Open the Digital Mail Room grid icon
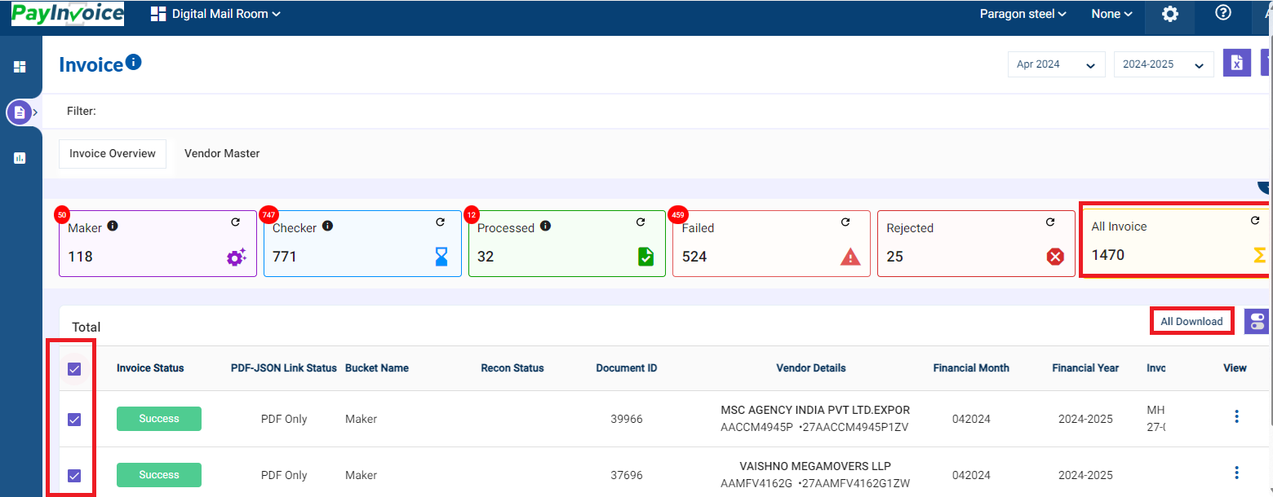Viewport: 1273px width, 497px height. pos(158,14)
